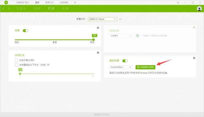
Task: Click the 配置文件 label beside profile dropdown
Action: [81, 19]
